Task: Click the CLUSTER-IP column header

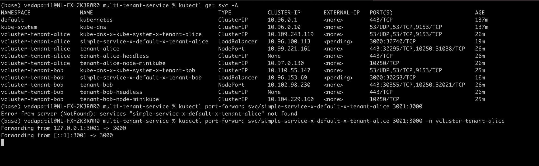Action: click(x=284, y=13)
